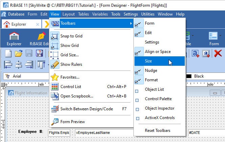Open the Form button dropdown arrow
The image size is (225, 142).
pyautogui.click(x=220, y=35)
